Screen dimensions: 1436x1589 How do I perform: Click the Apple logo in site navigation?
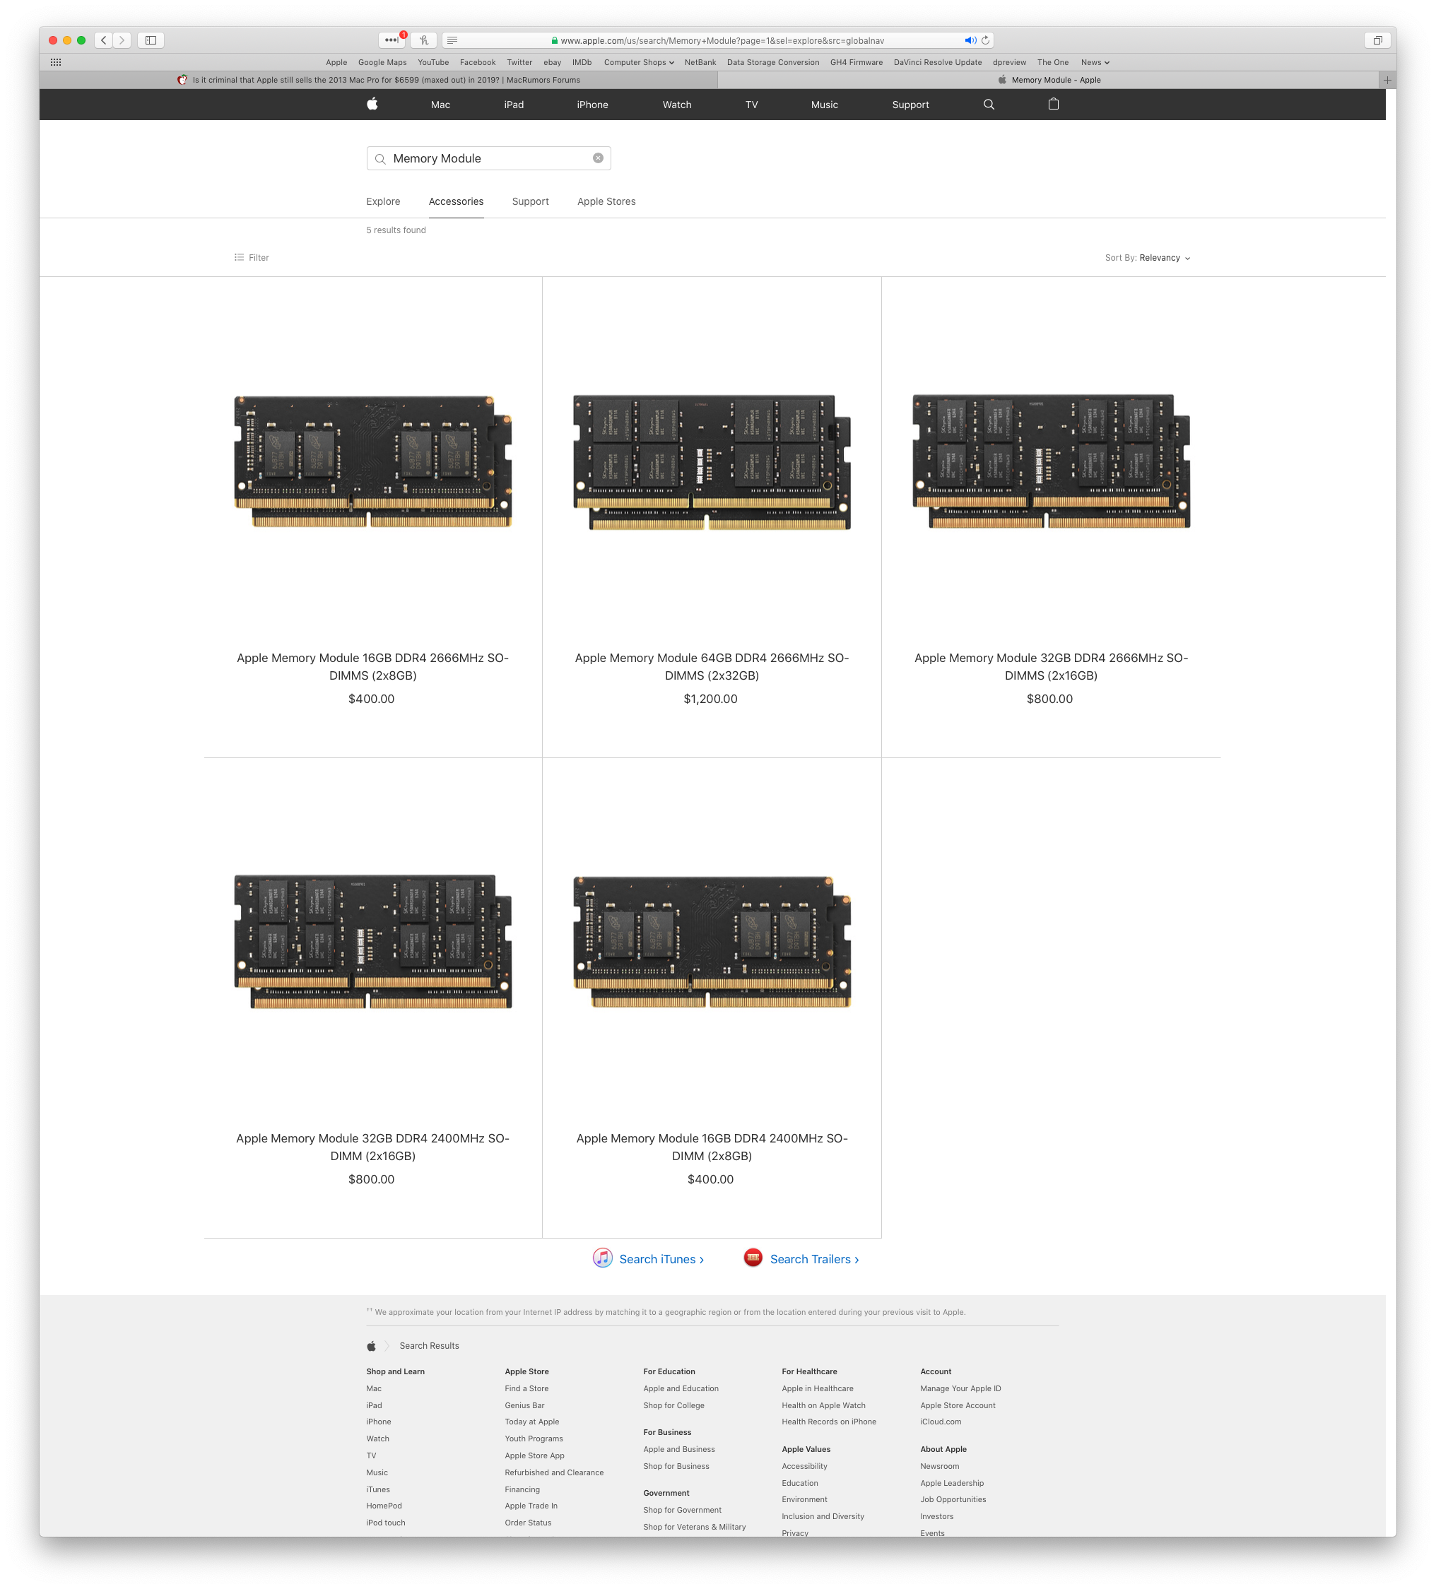372,104
